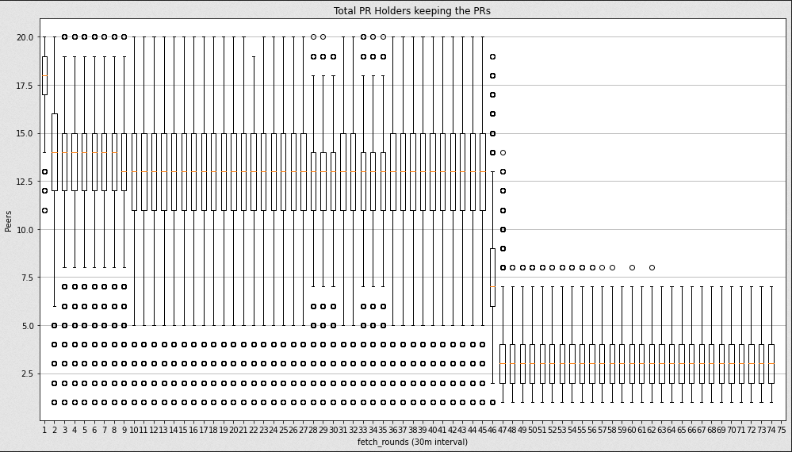Select the y-axis tick label 17.5
This screenshot has width=792, height=452.
(x=25, y=86)
